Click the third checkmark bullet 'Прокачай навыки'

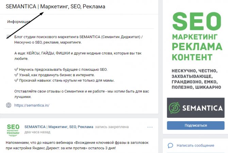pos(64,81)
